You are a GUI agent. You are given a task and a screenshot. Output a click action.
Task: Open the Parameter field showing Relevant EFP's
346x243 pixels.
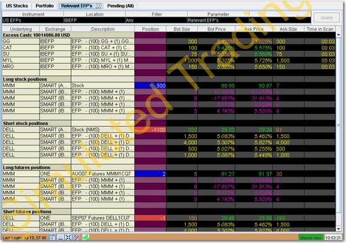(218, 20)
